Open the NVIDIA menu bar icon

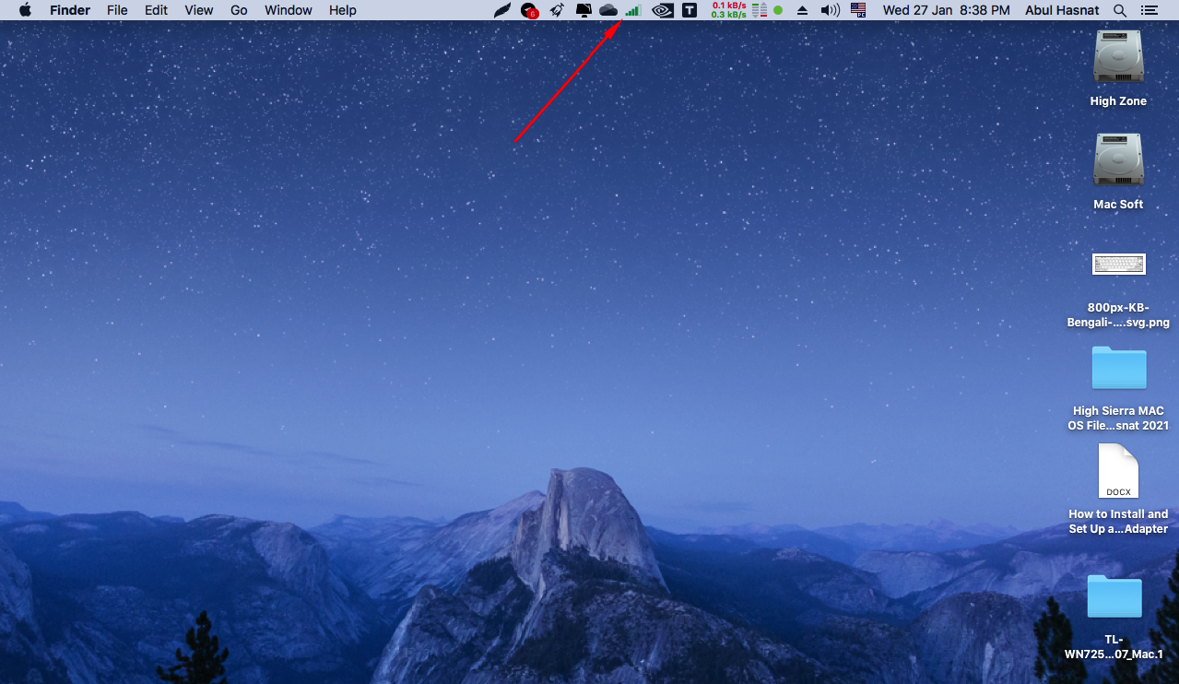[x=662, y=10]
